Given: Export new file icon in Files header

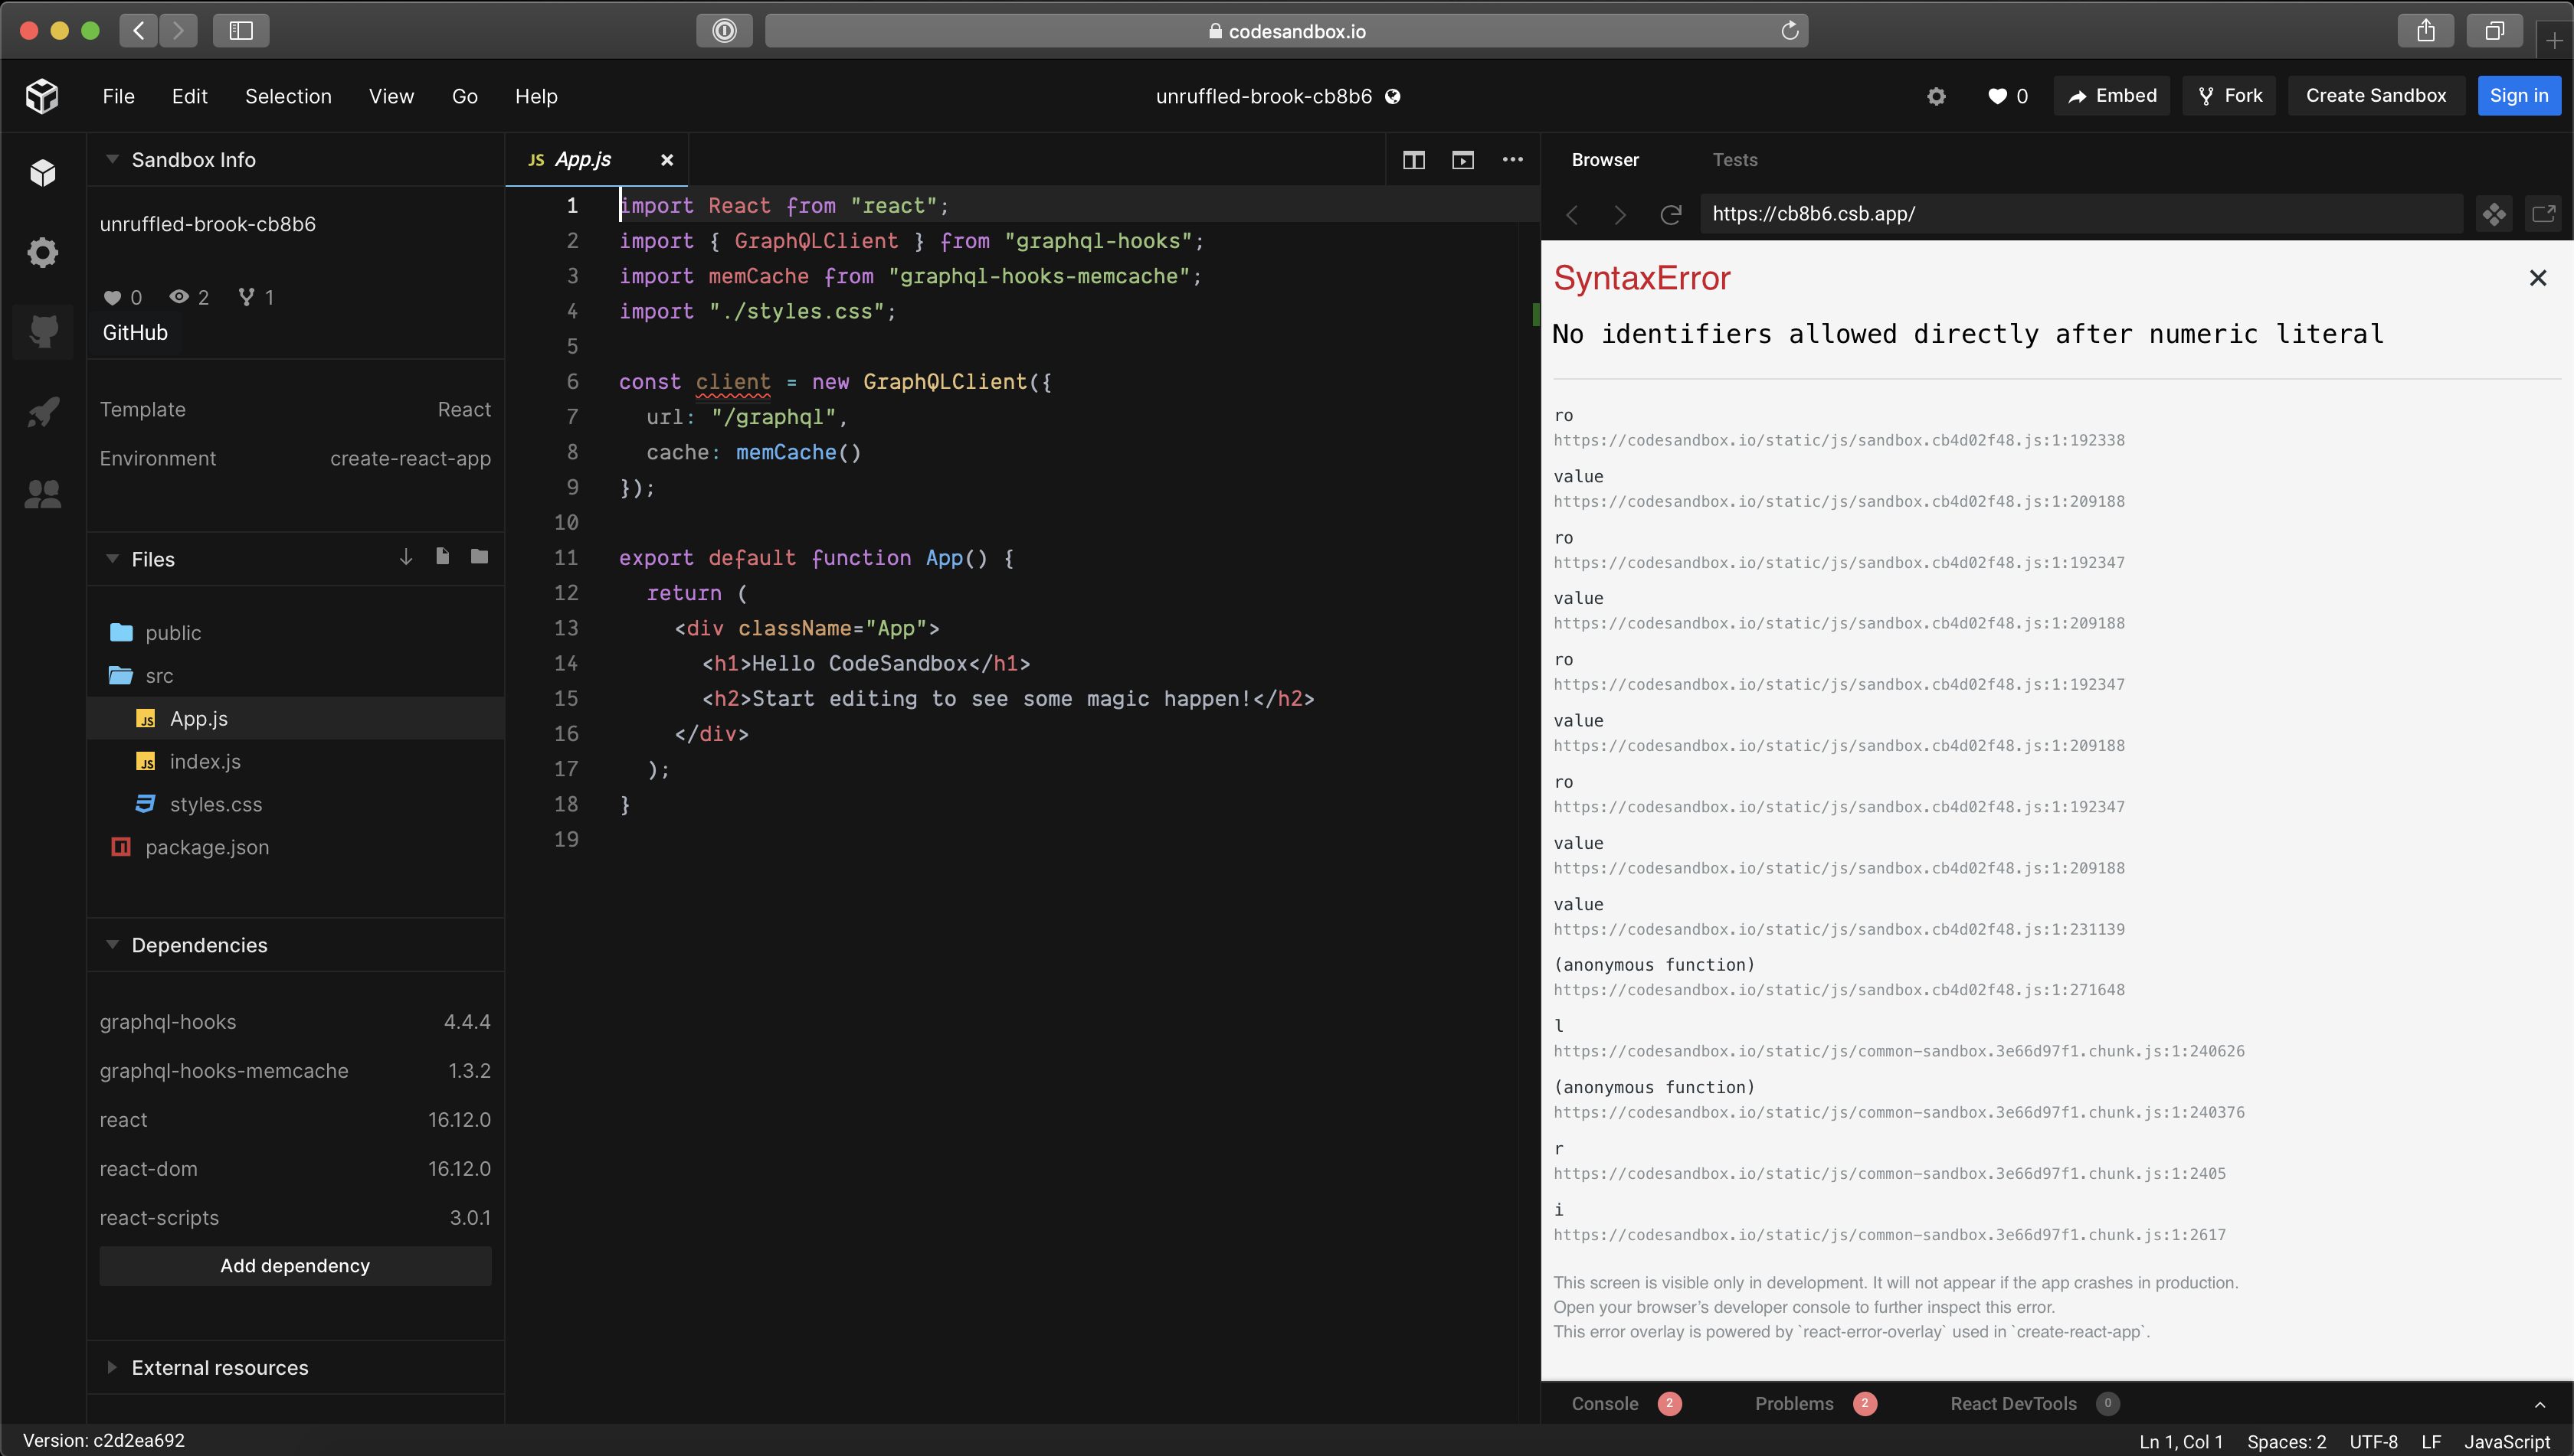Looking at the screenshot, I should tap(441, 557).
